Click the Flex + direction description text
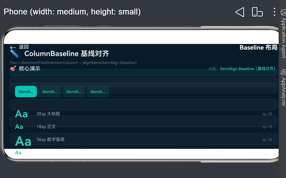 click(73, 62)
